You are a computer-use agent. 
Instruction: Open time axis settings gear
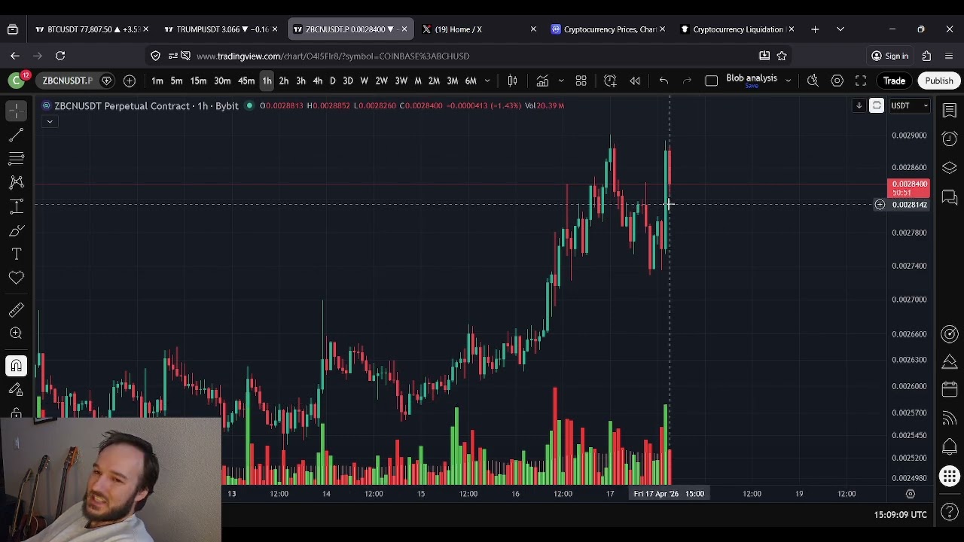click(x=910, y=494)
